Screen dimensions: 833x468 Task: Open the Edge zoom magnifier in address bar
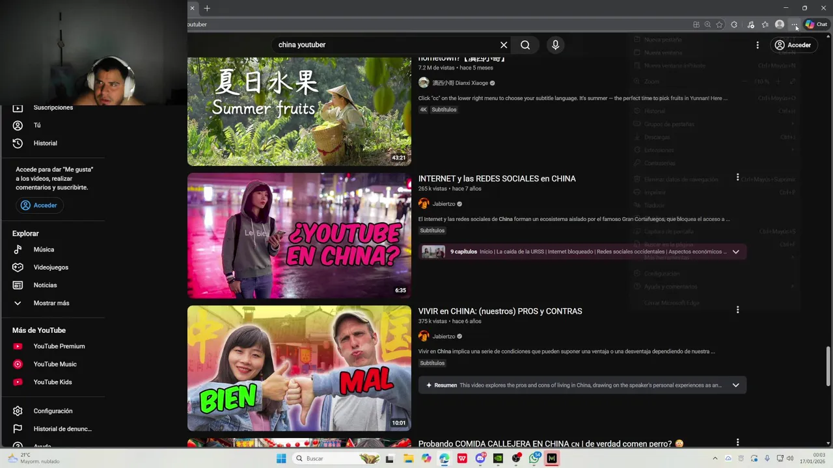707,25
